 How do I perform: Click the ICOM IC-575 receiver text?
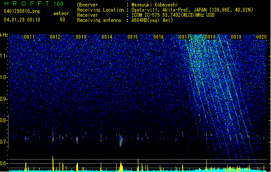pos(173,15)
